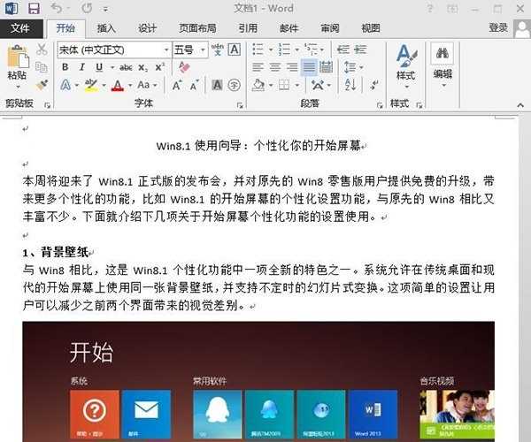Click the Redo/Repeat icon
Screen dimensions: 531x442
coord(87,8)
